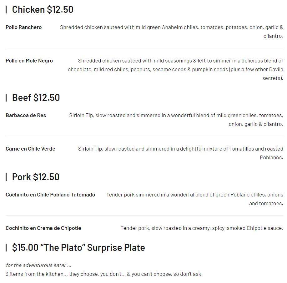Select the Carne en Chile Verde title
Image resolution: width=287 pixels, height=283 pixels.
coord(30,149)
